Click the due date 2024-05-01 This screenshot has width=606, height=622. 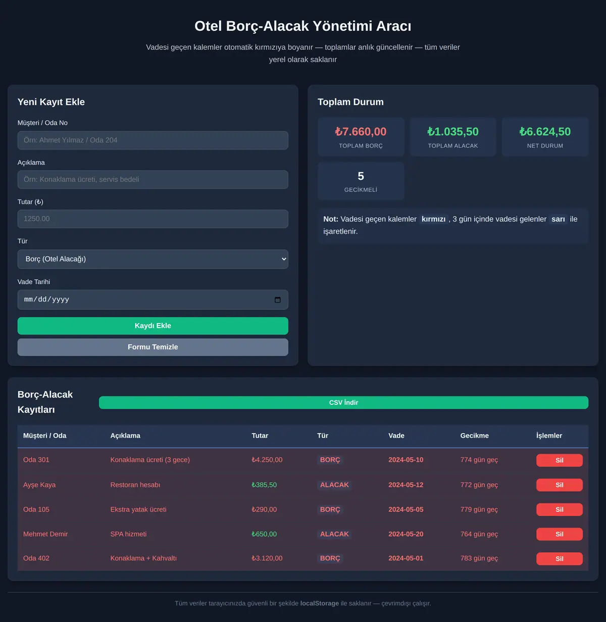click(x=406, y=558)
